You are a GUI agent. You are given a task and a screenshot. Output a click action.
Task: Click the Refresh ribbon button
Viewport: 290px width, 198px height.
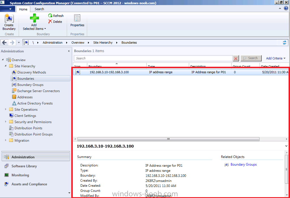[x=56, y=16]
